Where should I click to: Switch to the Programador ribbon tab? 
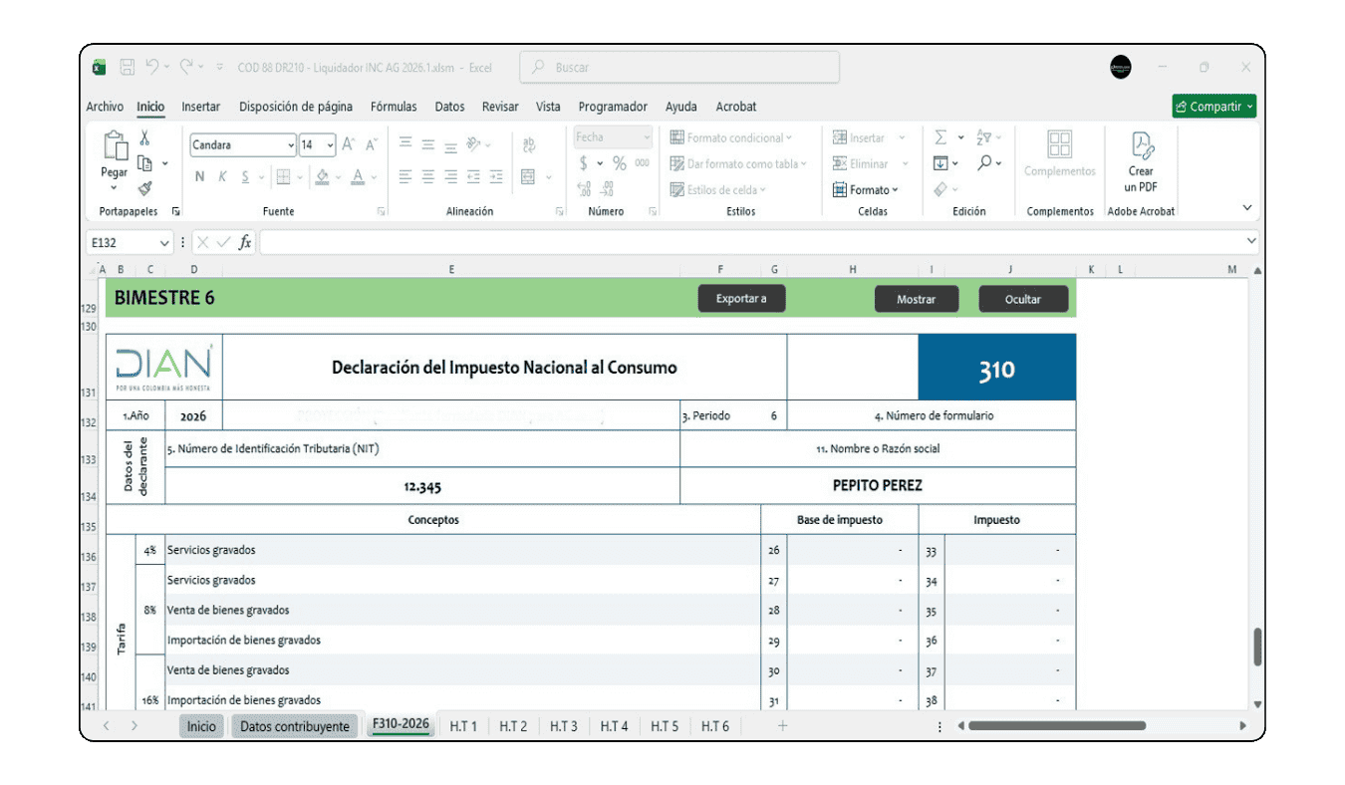pyautogui.click(x=612, y=107)
